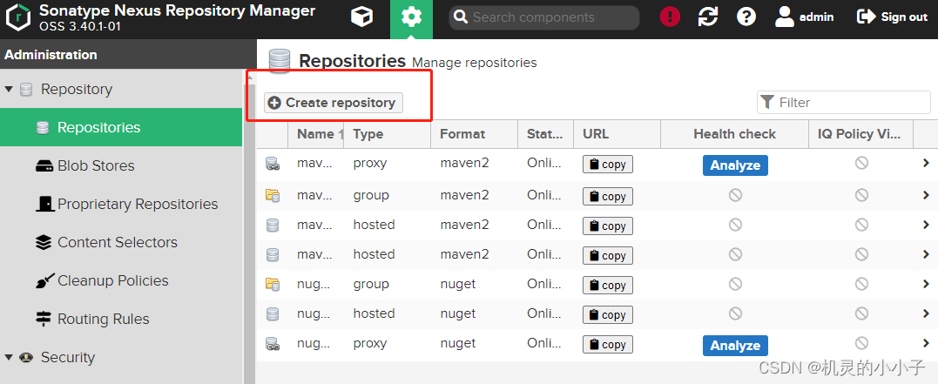Image resolution: width=938 pixels, height=384 pixels.
Task: Click IQ policy icon in nuget group row
Action: click(x=861, y=284)
